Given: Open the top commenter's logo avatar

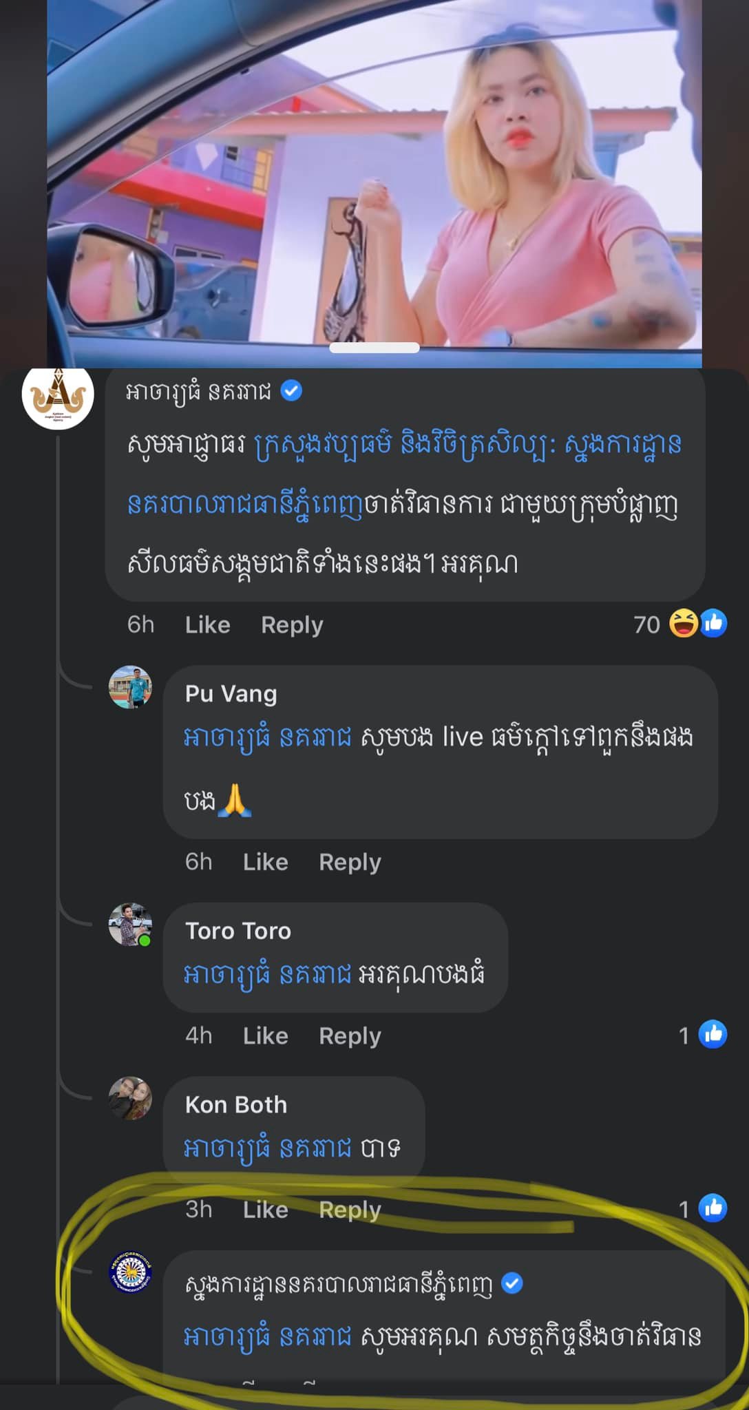Looking at the screenshot, I should (x=58, y=397).
